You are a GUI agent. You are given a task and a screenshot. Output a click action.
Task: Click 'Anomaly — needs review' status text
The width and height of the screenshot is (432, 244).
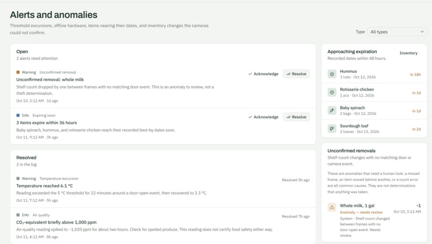pos(361,212)
